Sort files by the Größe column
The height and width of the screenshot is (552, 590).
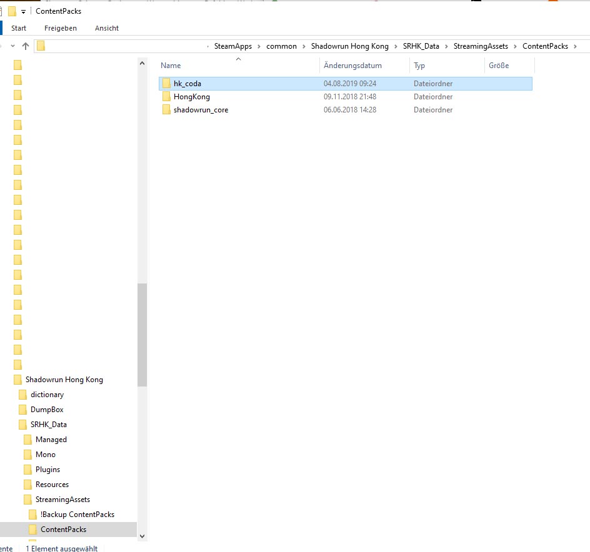coord(499,66)
